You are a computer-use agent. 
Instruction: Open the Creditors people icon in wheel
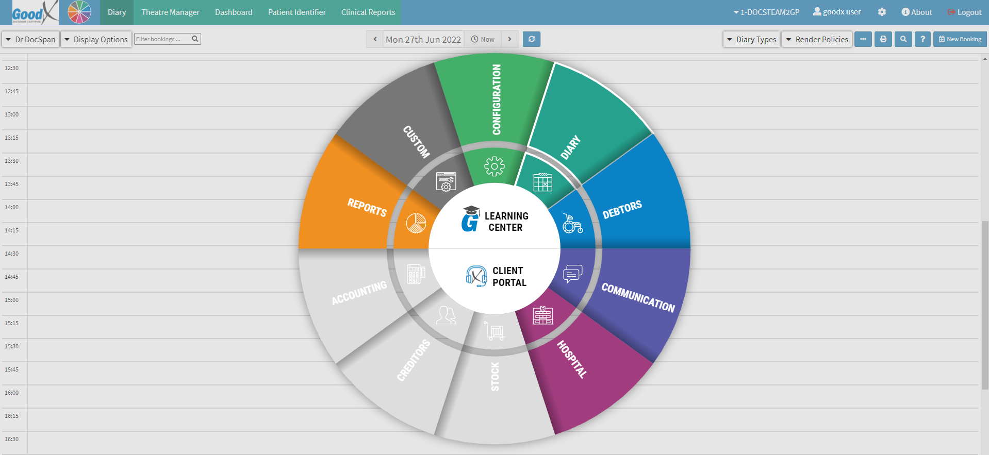point(446,315)
